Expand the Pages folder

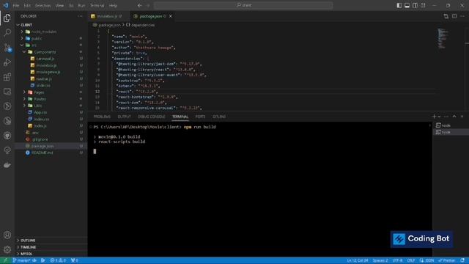[24, 92]
